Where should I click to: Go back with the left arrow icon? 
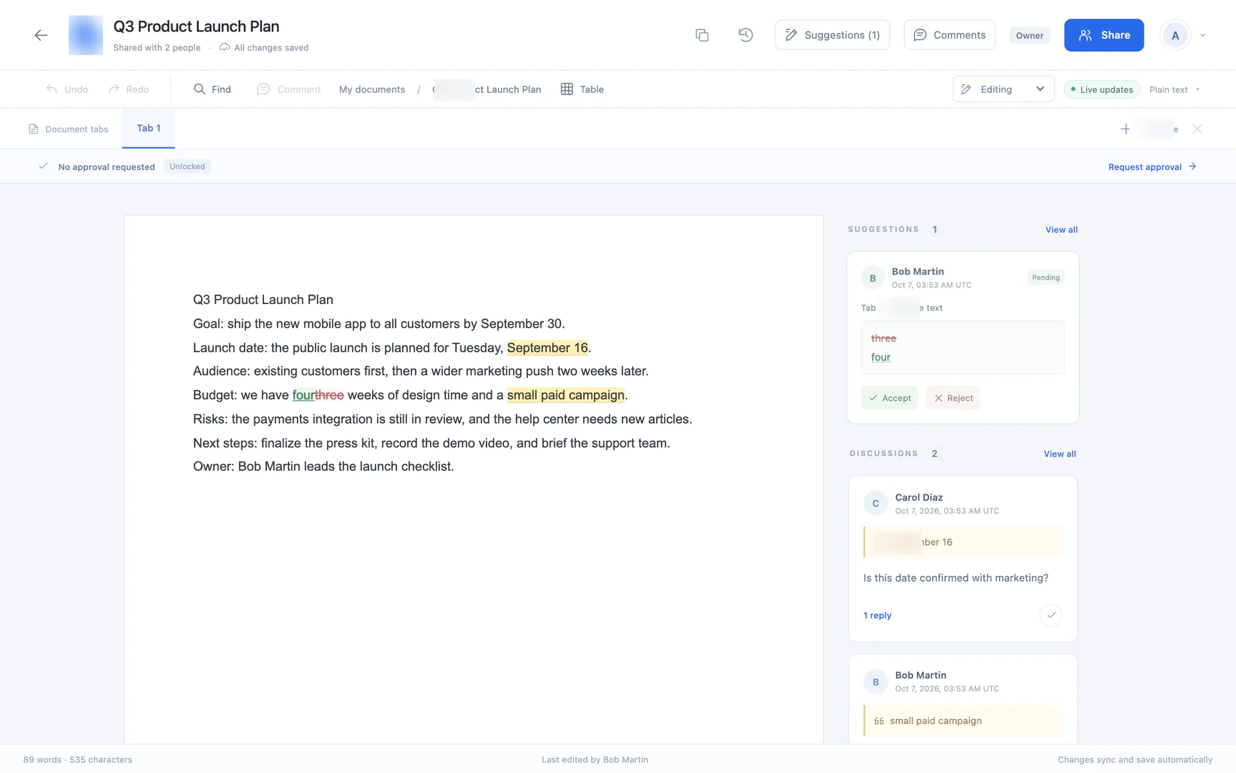pyautogui.click(x=41, y=35)
